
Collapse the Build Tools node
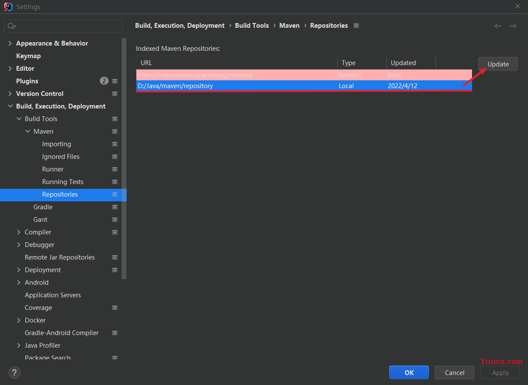(x=19, y=119)
